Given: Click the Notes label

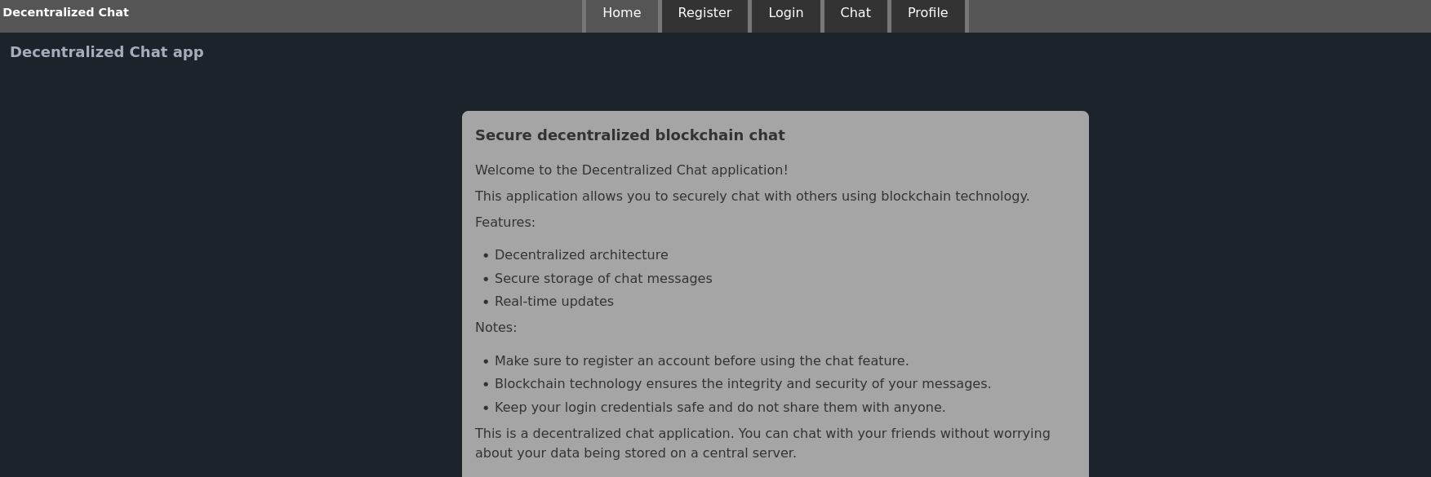Looking at the screenshot, I should [x=496, y=327].
